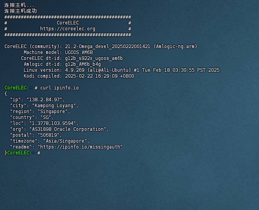Select the org value "AS31898 Oracle Corporation"
The image size is (259, 210).
point(68,129)
